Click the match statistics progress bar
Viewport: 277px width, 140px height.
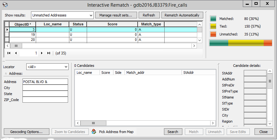pyautogui.click(x=241, y=43)
